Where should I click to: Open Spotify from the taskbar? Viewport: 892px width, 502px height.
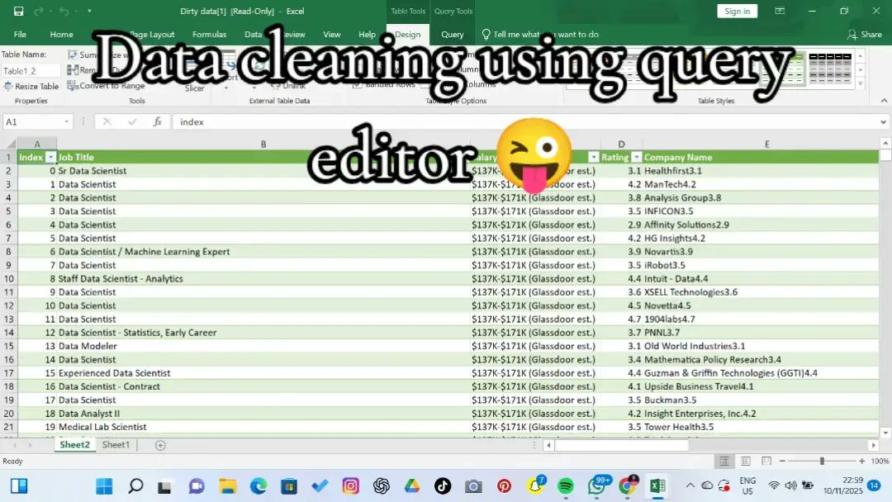click(x=566, y=486)
